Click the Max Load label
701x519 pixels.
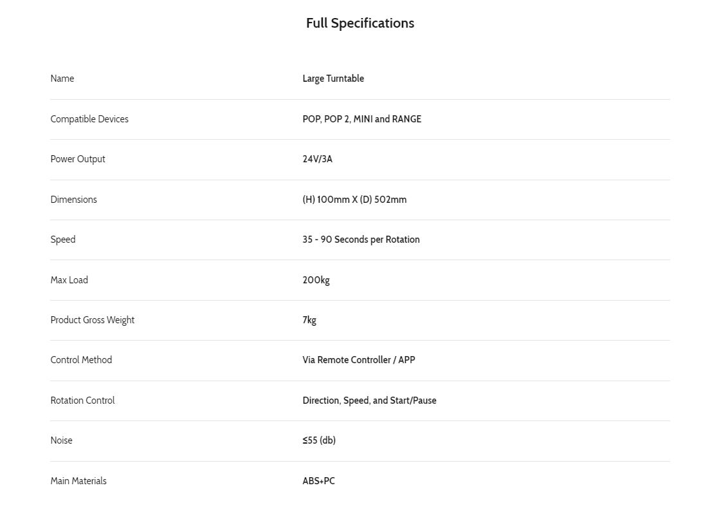(x=69, y=280)
